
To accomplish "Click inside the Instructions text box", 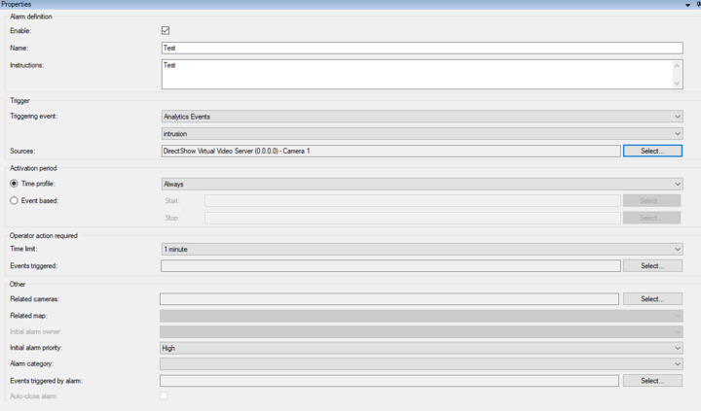I will click(416, 74).
